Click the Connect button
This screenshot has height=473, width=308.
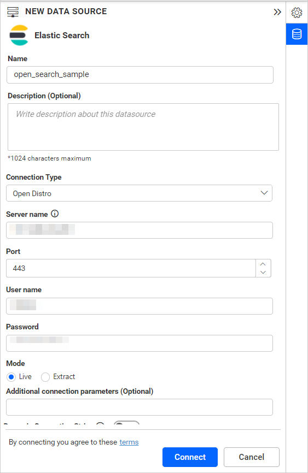click(190, 457)
